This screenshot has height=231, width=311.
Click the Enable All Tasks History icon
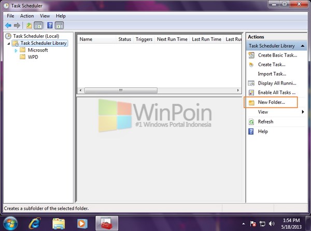[251, 92]
